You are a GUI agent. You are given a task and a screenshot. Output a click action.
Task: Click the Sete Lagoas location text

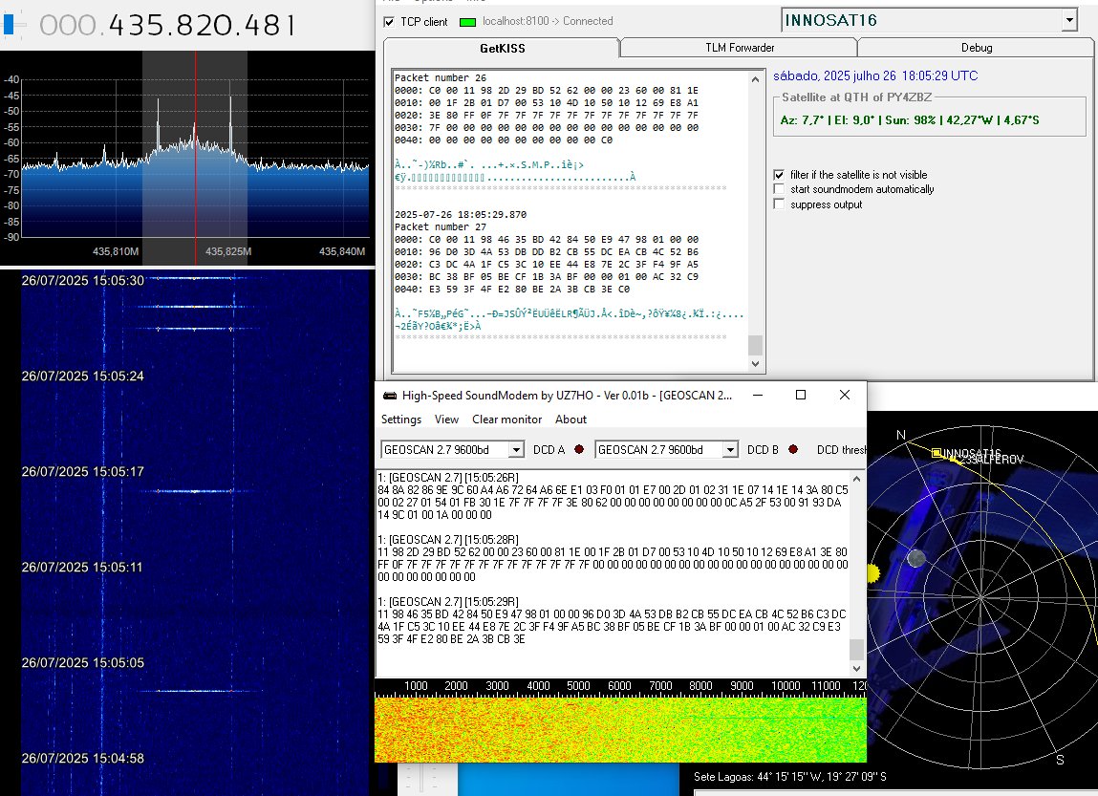pos(790,776)
